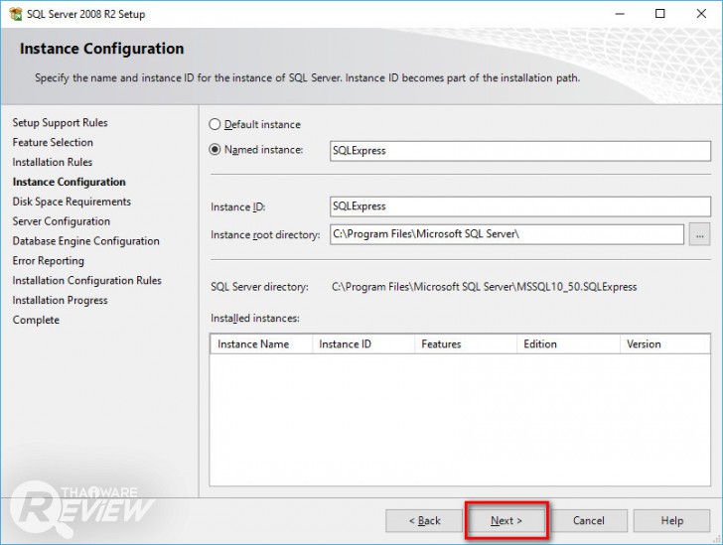
Task: Click the Named instance text field
Action: tap(520, 151)
